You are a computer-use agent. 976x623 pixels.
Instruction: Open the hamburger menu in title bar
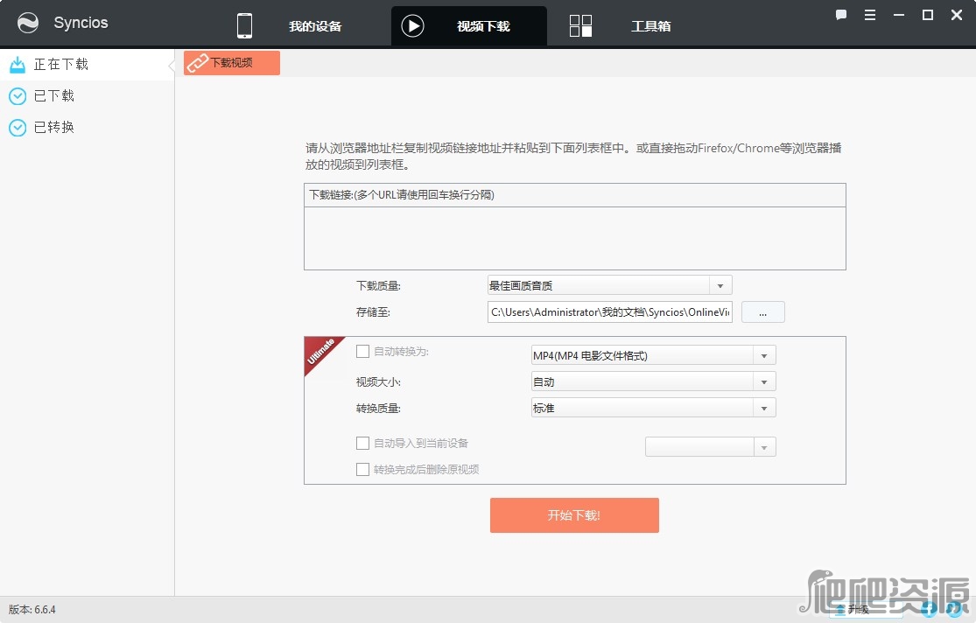870,15
